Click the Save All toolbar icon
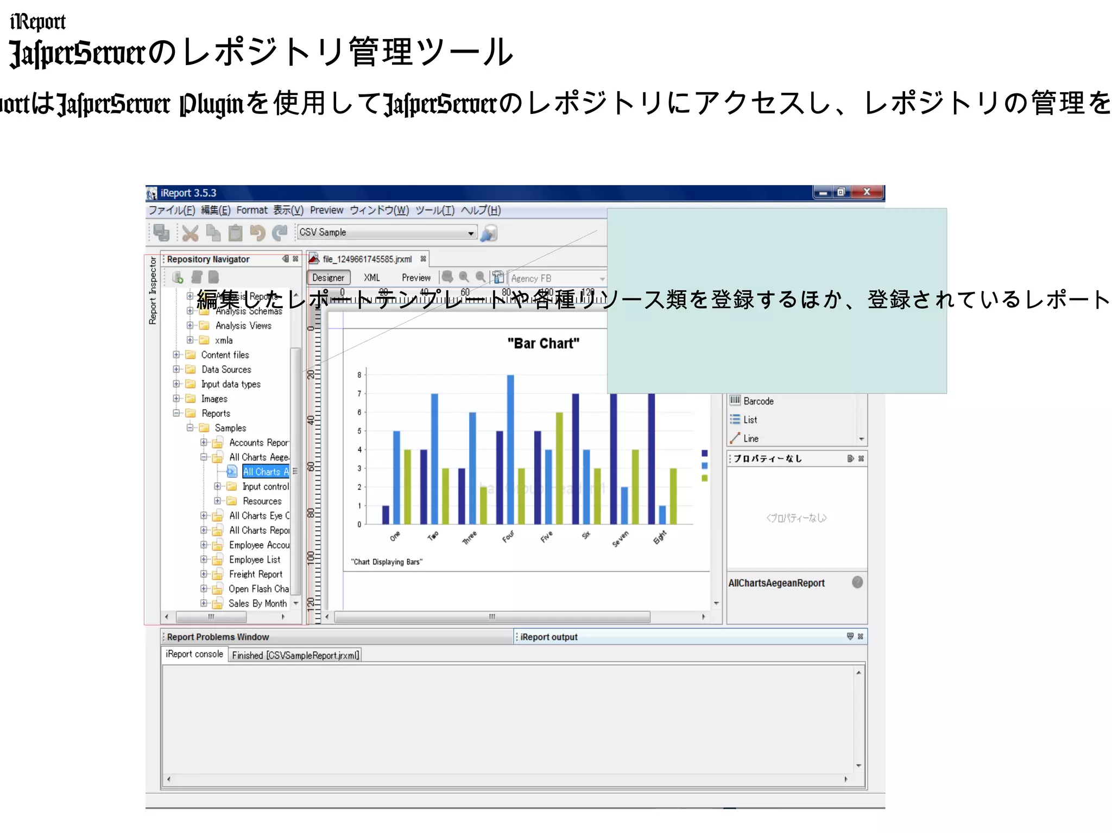 161,233
